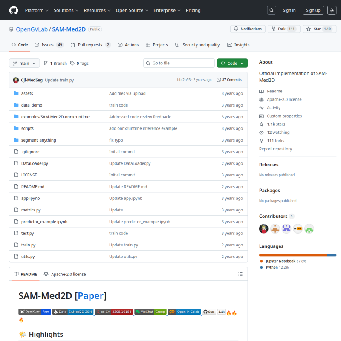Open the segment_anything folder
Image resolution: width=341 pixels, height=341 pixels.
tap(38, 140)
